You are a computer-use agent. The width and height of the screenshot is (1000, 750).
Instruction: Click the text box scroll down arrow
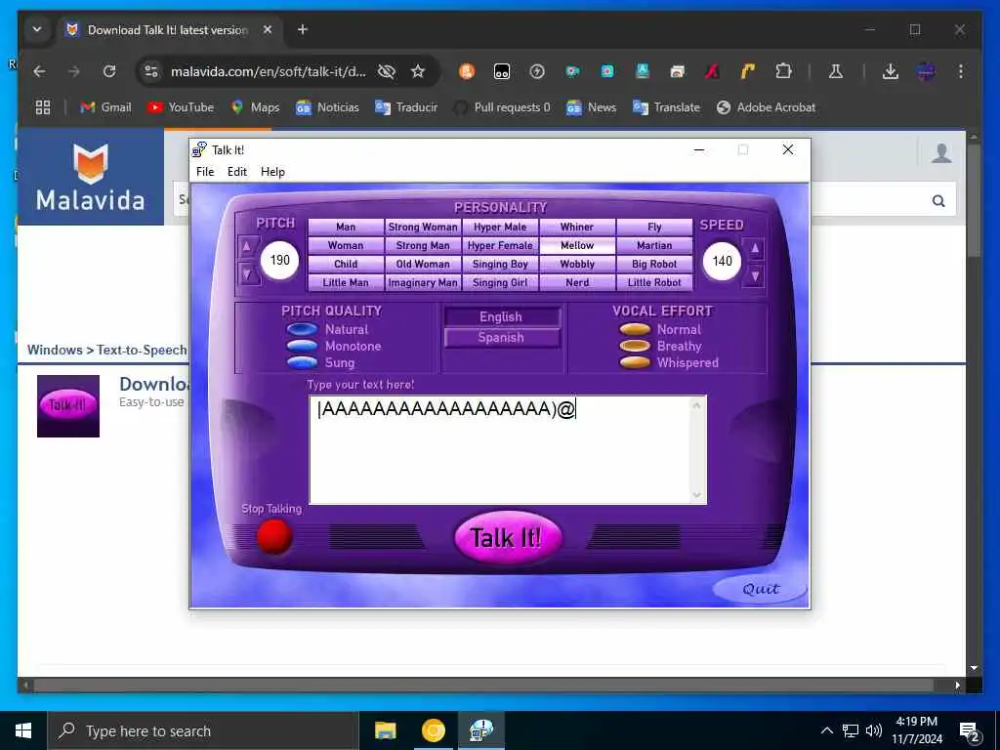click(x=696, y=495)
